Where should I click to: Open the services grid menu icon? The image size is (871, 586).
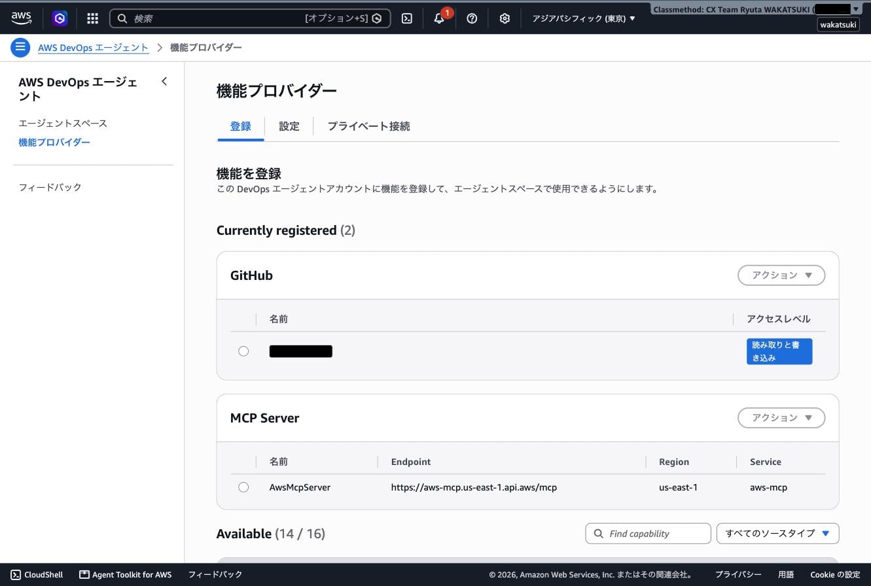92,18
